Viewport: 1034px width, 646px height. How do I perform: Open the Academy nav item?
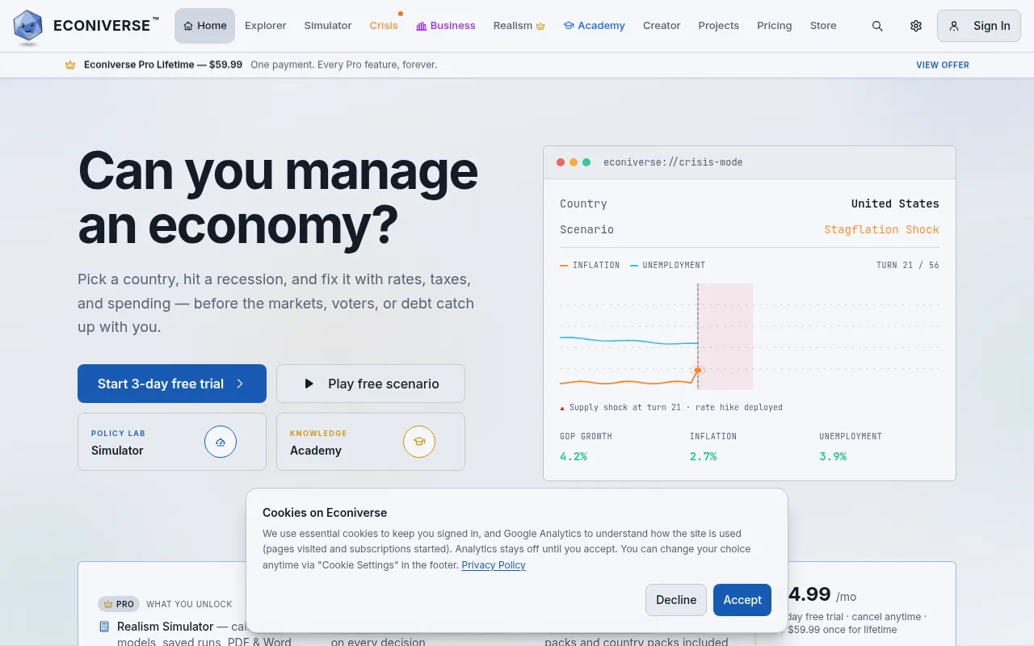point(595,26)
